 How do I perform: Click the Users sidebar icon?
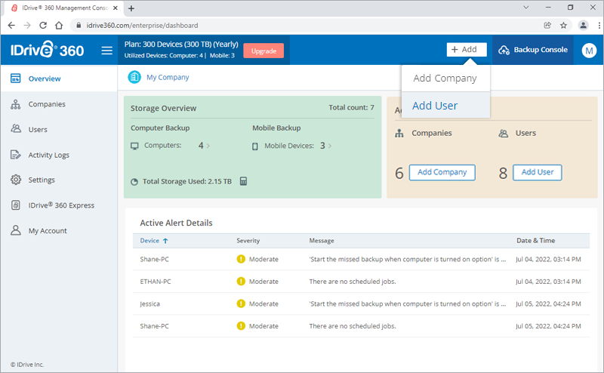click(16, 128)
